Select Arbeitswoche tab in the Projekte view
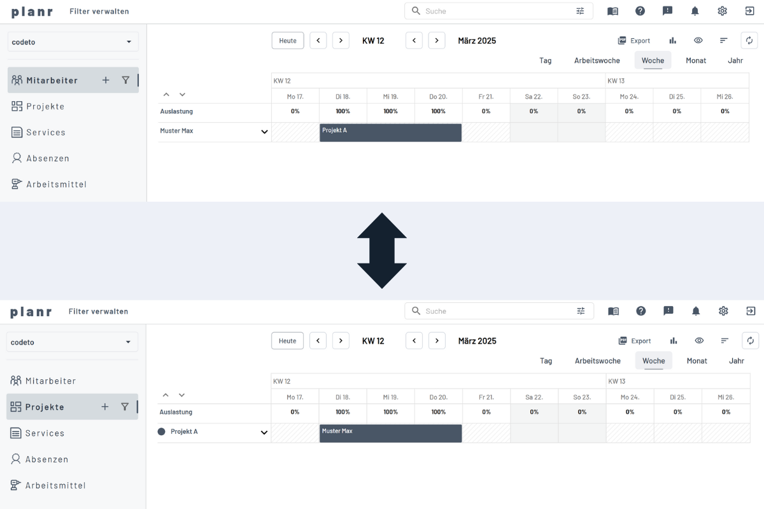The width and height of the screenshot is (764, 509). [597, 361]
